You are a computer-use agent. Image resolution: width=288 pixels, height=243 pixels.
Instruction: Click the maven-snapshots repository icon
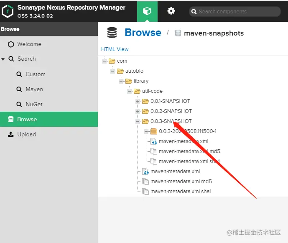178,33
